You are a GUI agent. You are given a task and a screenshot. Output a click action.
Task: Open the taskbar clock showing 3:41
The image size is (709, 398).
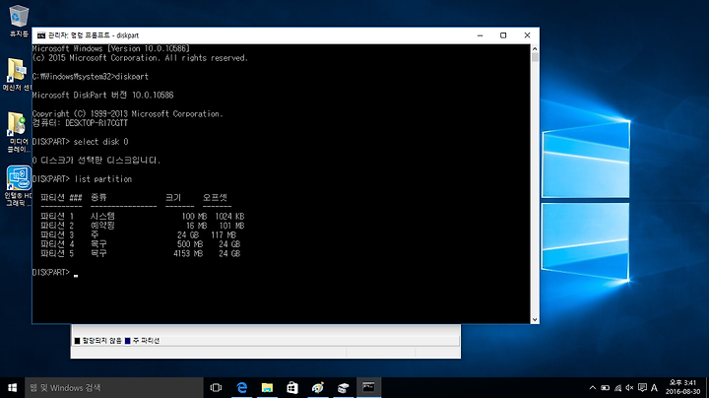[x=682, y=387]
